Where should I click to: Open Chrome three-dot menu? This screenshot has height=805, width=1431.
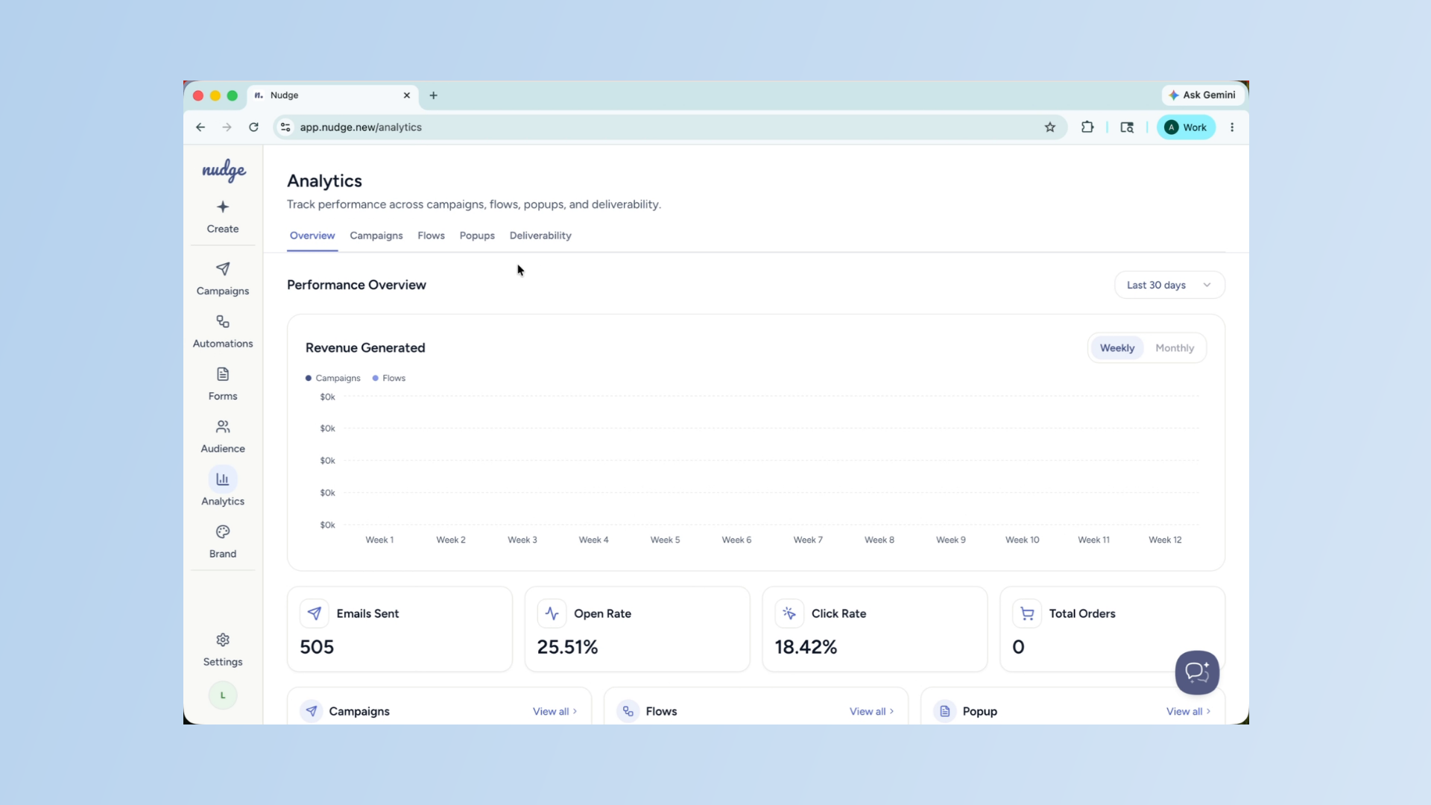coord(1232,127)
